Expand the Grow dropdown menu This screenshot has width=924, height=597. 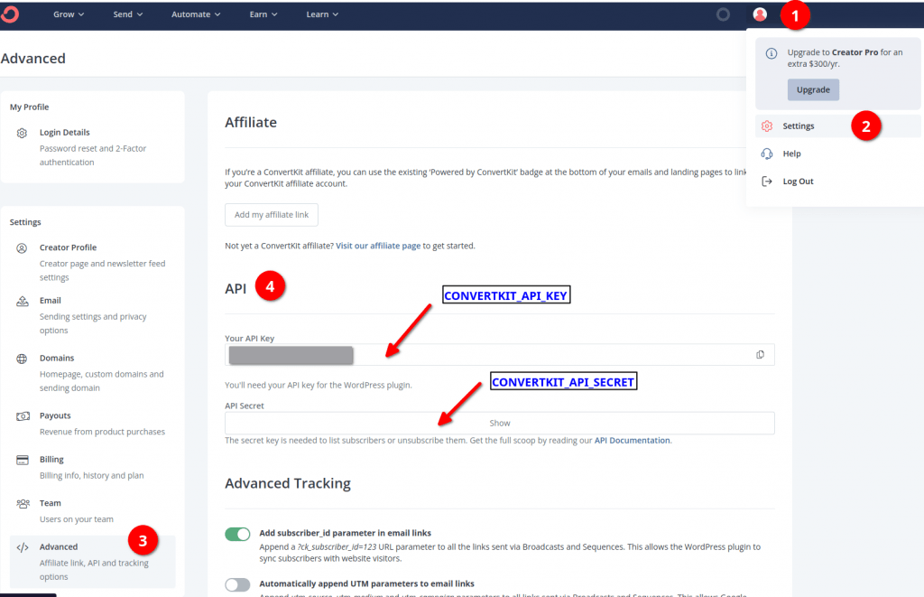coord(69,14)
